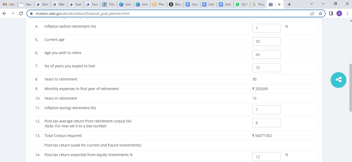The image size is (352, 162).
Task: Open Chrome three-dot menu
Action: (348, 13)
